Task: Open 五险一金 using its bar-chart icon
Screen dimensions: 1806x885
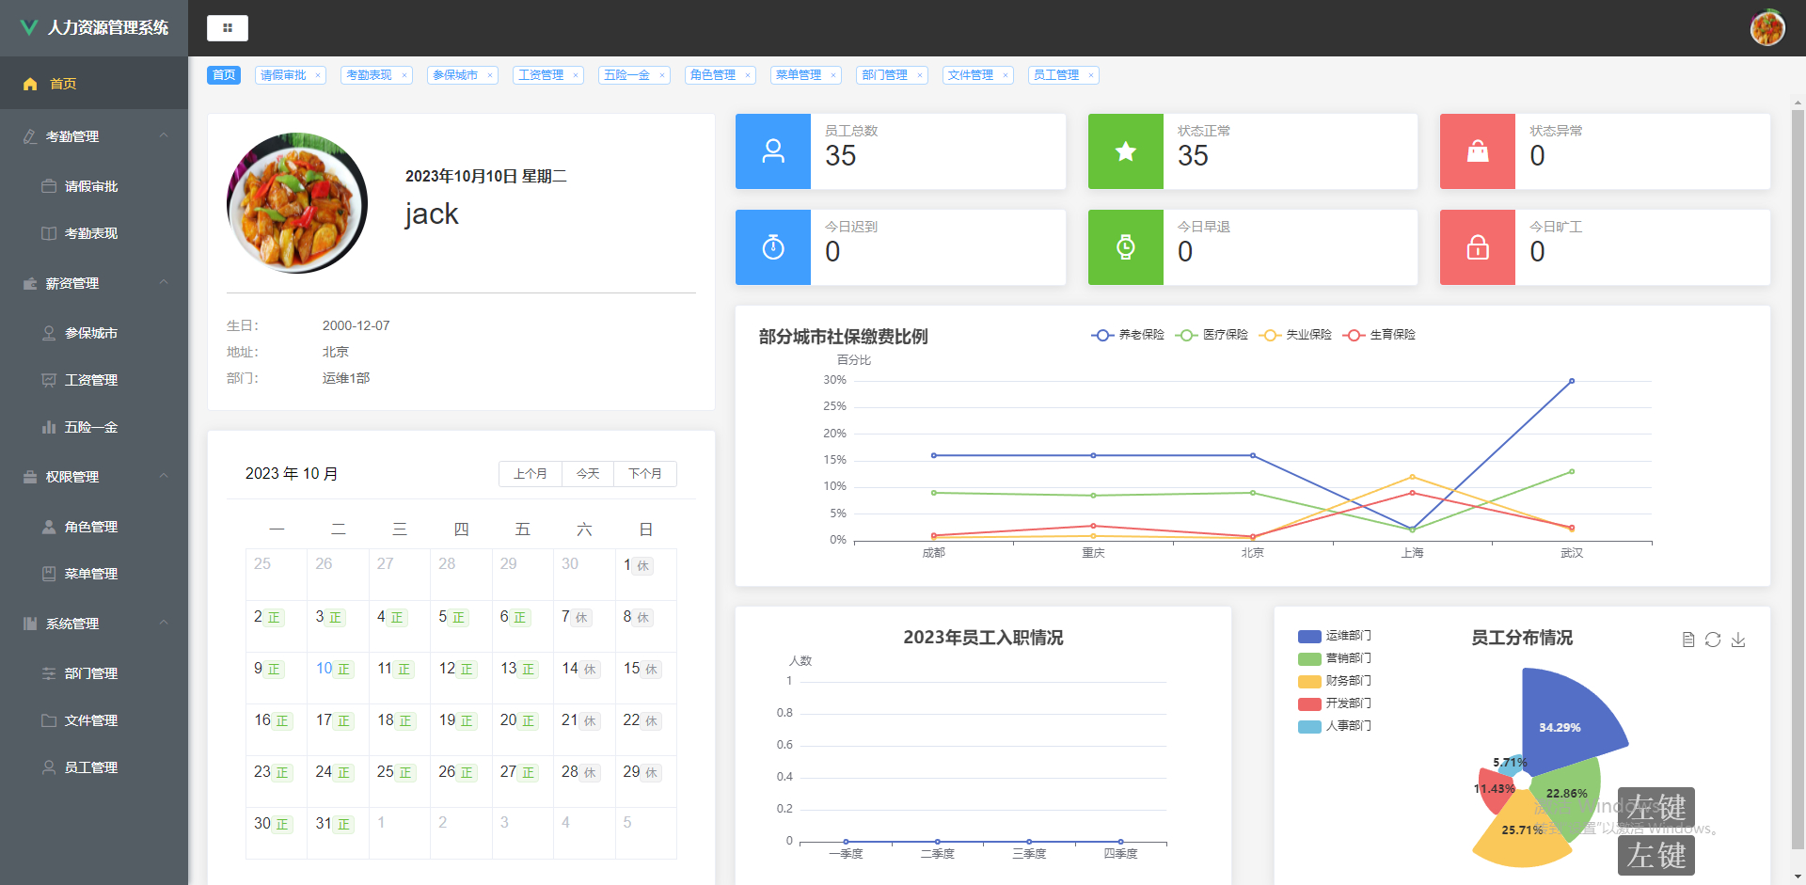Action: pyautogui.click(x=48, y=427)
